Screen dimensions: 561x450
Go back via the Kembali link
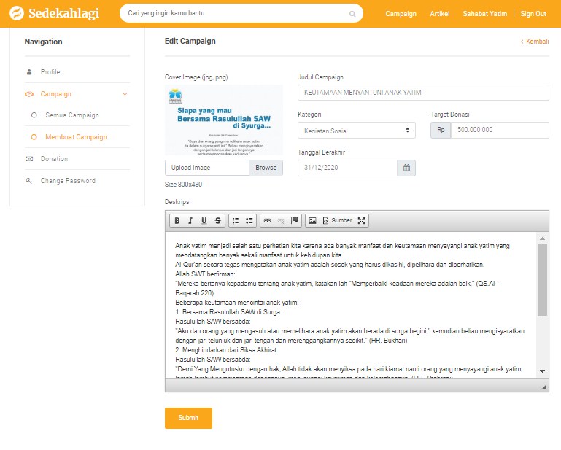point(535,42)
